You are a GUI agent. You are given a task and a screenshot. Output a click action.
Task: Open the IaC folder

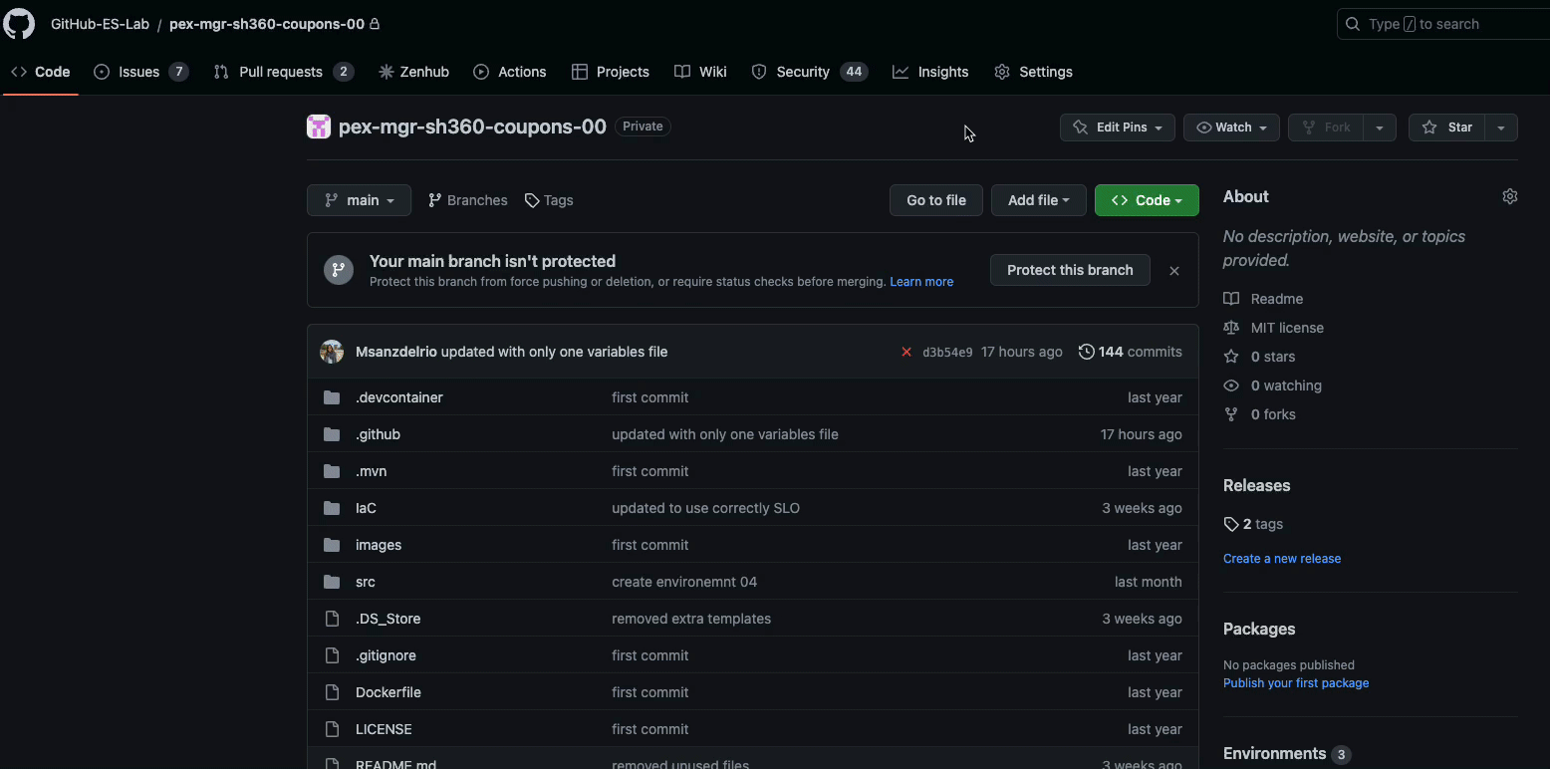pyautogui.click(x=366, y=508)
